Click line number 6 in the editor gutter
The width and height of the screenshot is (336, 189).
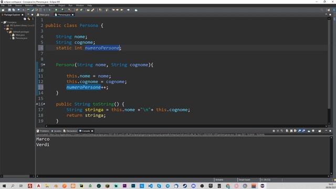pos(41,48)
